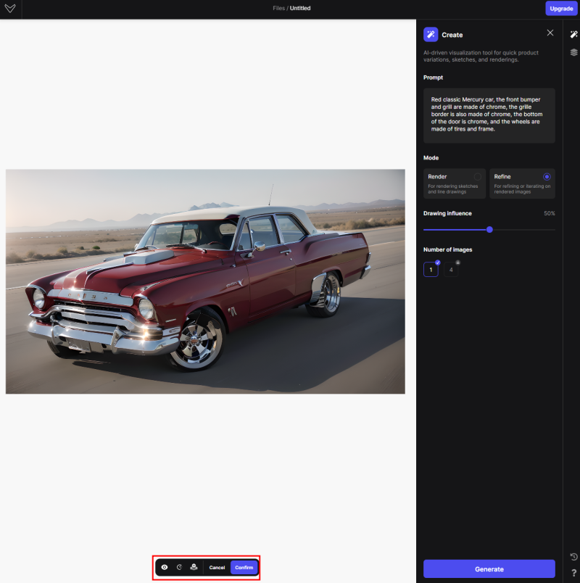Click the layer-stack icon left of Cancel
This screenshot has width=580, height=583.
coord(194,567)
